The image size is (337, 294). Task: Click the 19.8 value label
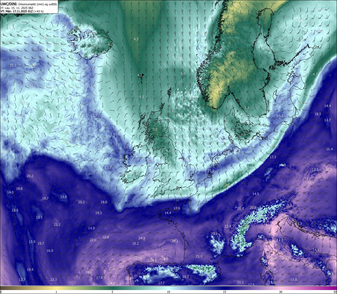[294, 279]
